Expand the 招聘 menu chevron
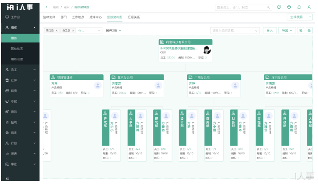318x184 pixels. coord(35,122)
